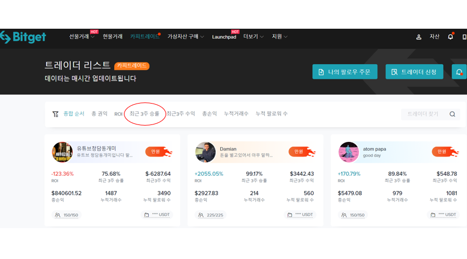Click total P&L $840601.52

coord(66,193)
